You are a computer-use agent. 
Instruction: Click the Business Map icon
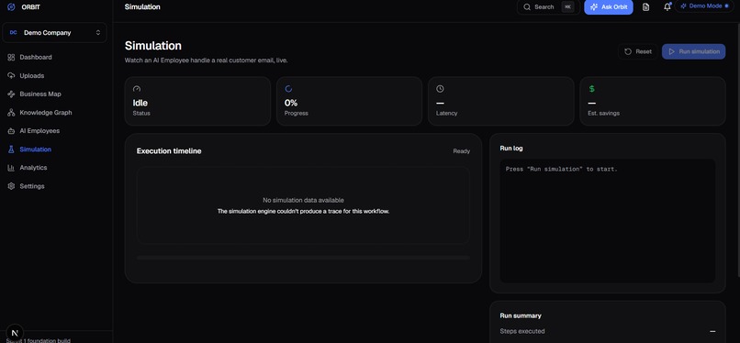[x=11, y=94]
